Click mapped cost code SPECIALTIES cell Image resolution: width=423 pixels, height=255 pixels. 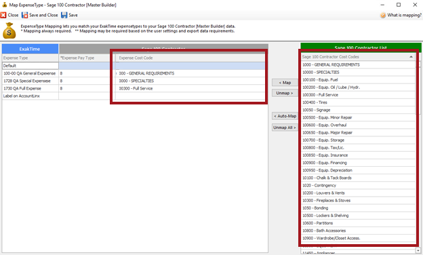pos(190,81)
